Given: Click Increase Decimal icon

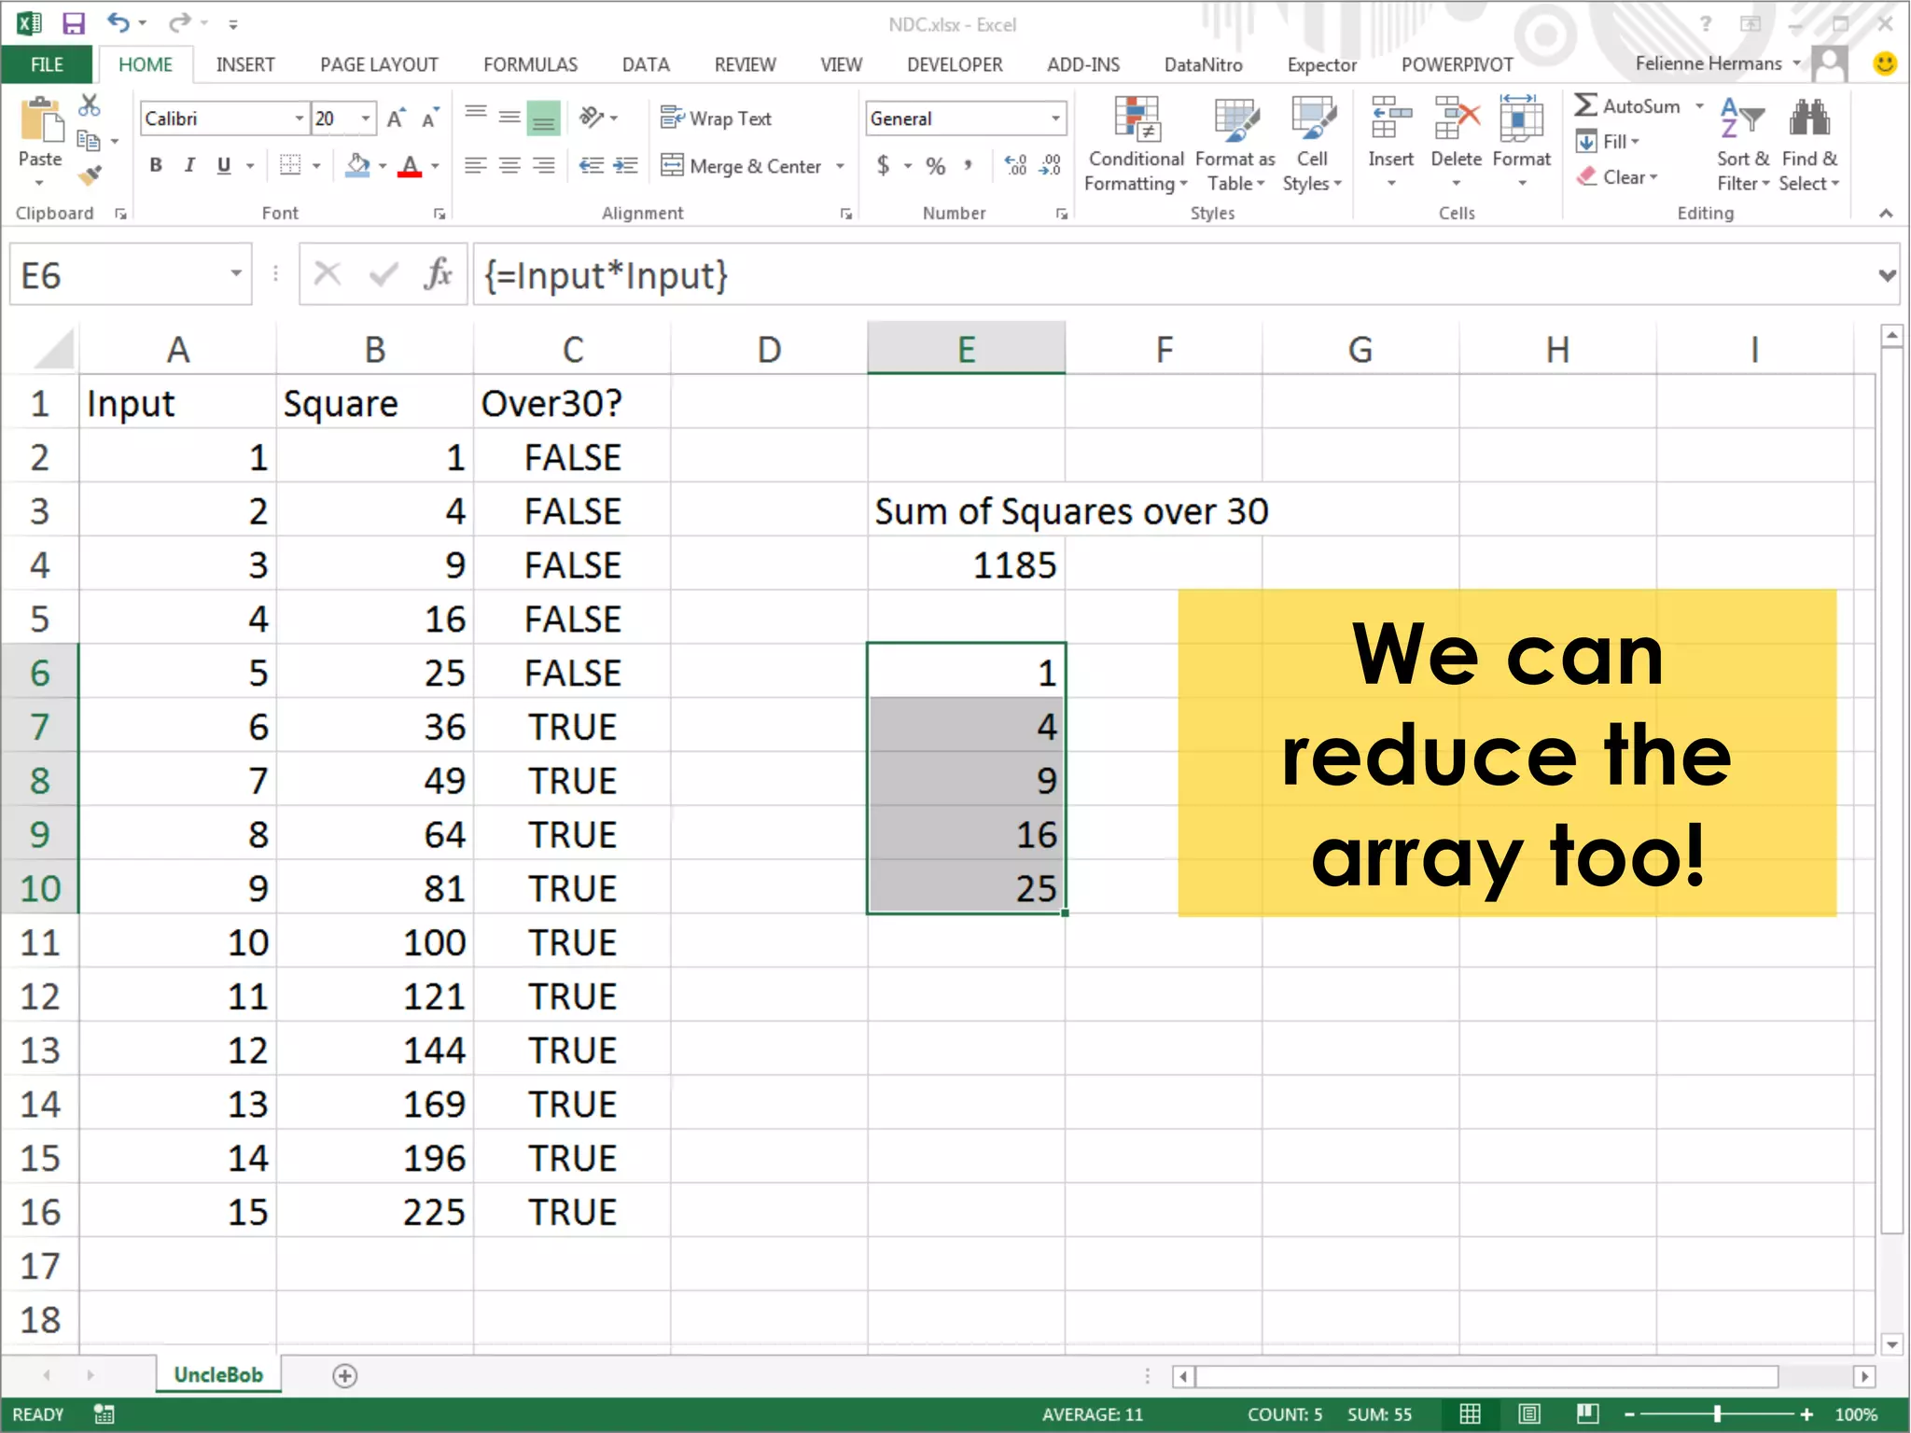Looking at the screenshot, I should click(1015, 166).
